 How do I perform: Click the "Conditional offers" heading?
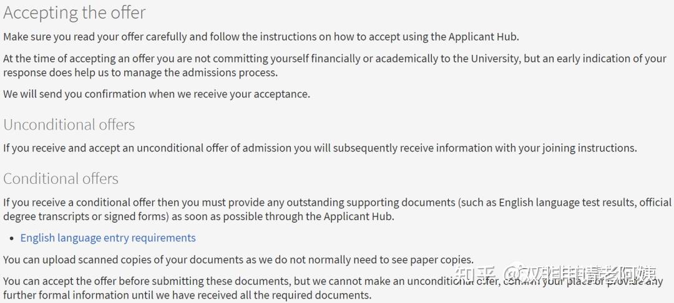[x=61, y=179]
